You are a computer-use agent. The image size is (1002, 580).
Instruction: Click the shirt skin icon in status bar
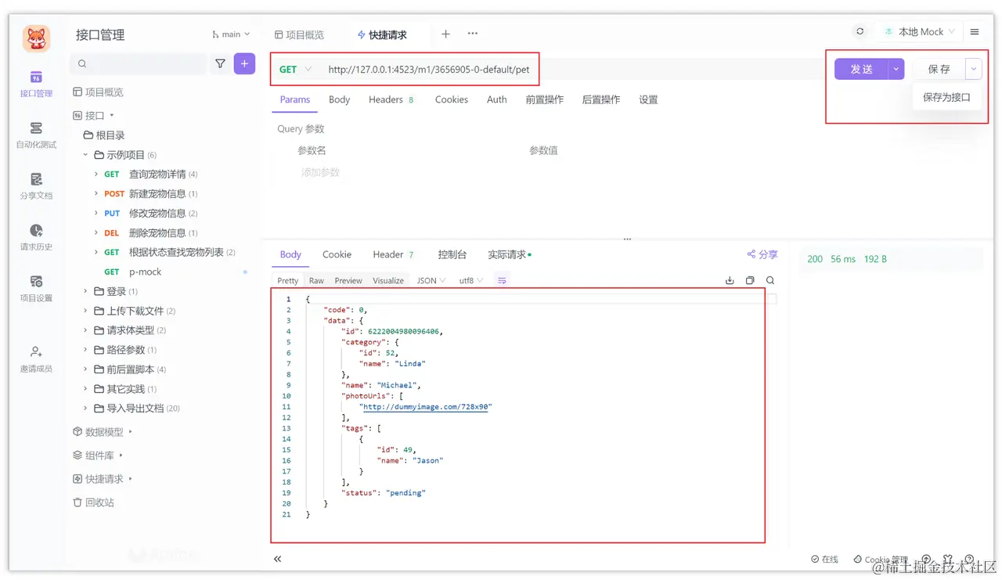point(949,559)
